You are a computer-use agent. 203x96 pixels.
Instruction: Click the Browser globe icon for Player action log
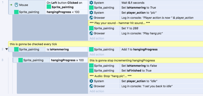coord(91,18)
